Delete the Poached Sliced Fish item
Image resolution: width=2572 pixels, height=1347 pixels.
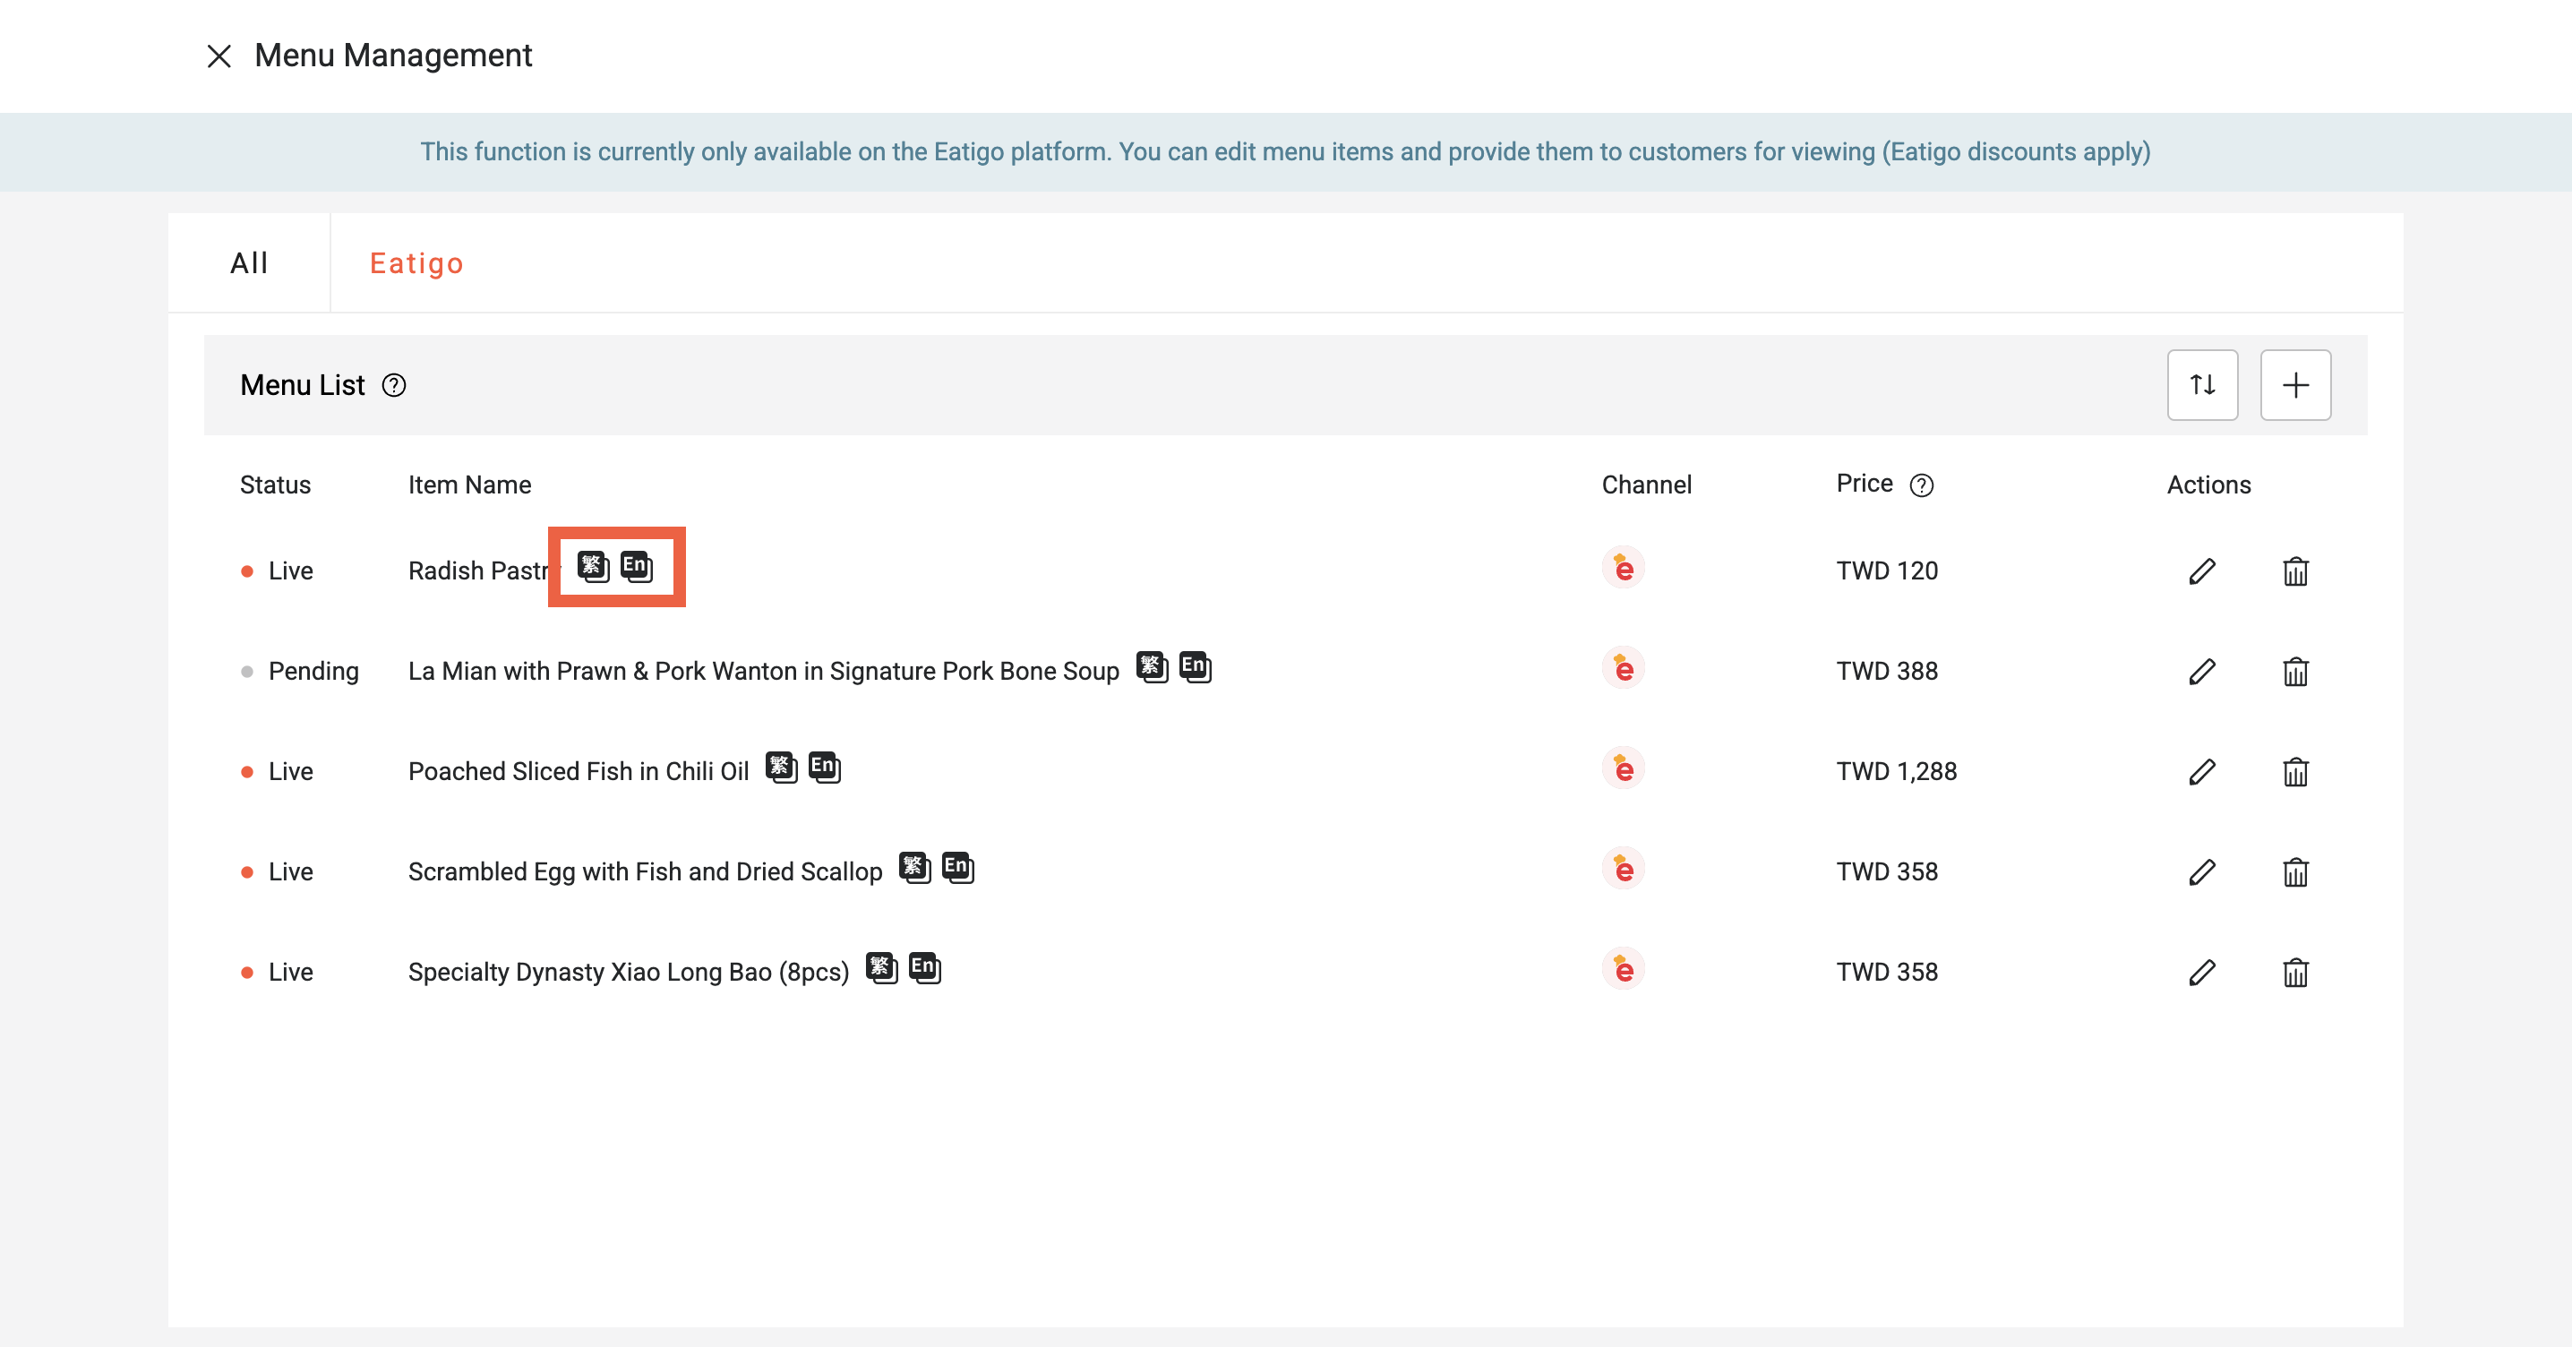tap(2295, 772)
